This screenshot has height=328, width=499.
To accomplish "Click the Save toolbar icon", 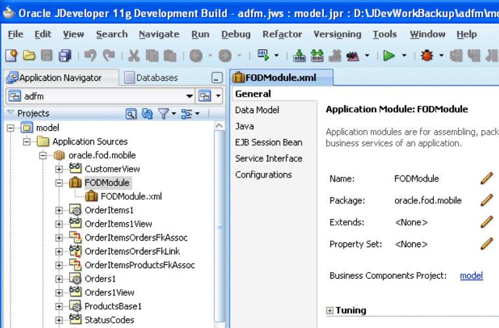I will (x=47, y=56).
